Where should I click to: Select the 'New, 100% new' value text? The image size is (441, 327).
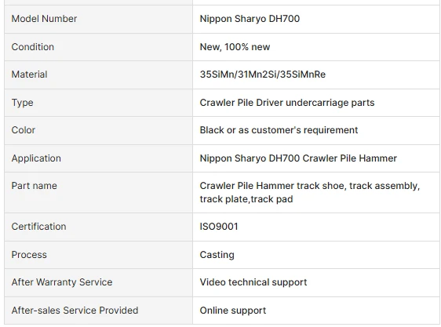coord(235,47)
